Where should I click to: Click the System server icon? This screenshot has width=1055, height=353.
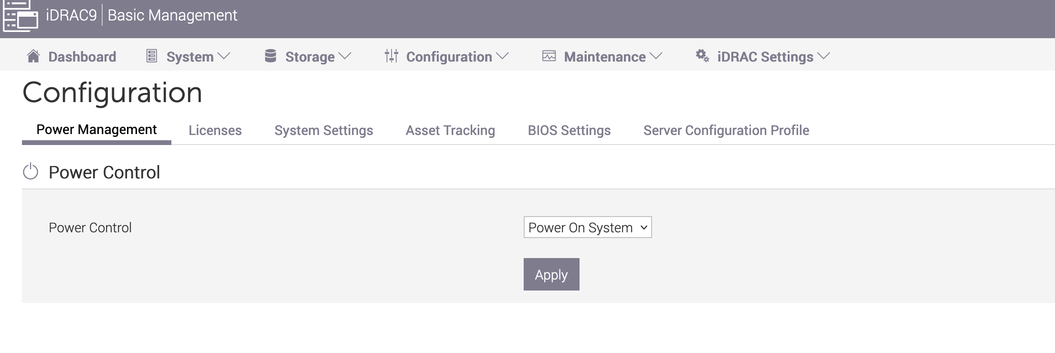coord(151,56)
